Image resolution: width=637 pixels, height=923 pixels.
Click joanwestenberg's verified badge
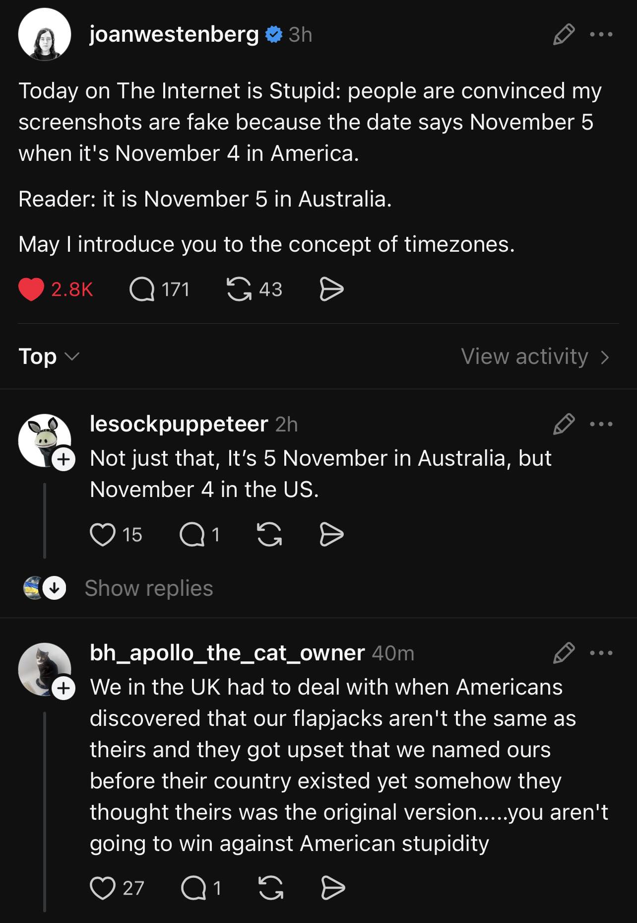click(x=272, y=35)
